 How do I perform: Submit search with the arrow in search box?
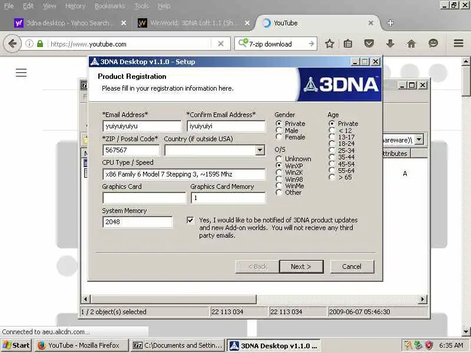311,44
